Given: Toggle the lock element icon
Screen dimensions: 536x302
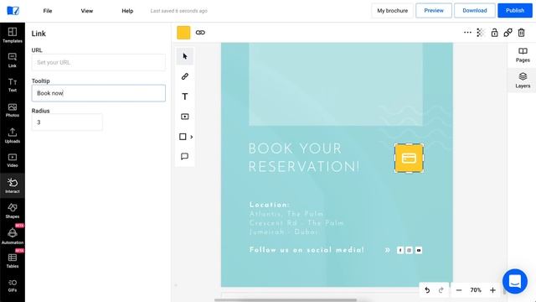Looking at the screenshot, I should [x=494, y=33].
